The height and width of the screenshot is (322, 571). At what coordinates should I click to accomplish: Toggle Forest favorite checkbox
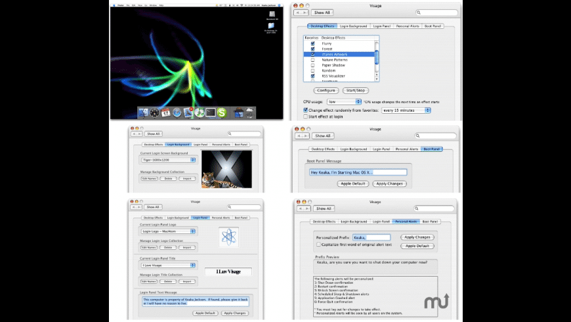(313, 49)
